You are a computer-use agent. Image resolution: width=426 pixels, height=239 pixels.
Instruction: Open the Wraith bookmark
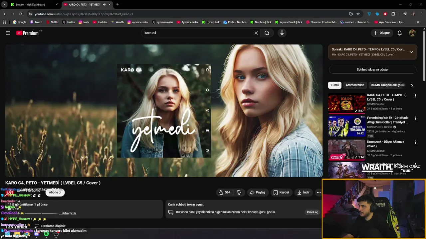(117, 22)
